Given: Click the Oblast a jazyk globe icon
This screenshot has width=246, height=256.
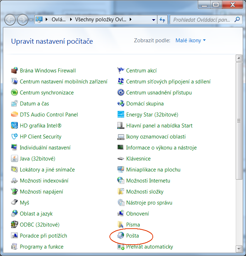Looking at the screenshot, I should point(14,213).
